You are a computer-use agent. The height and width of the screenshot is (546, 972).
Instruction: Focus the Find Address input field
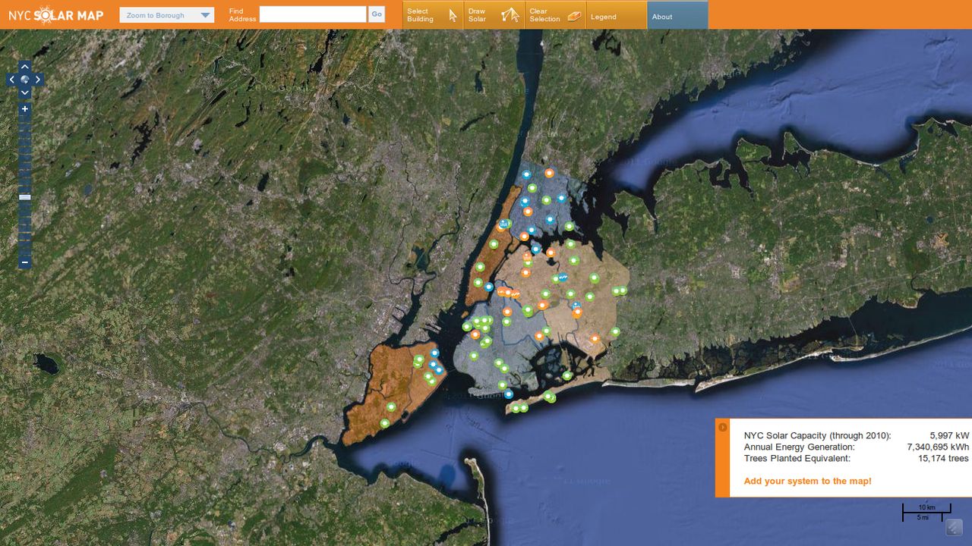coord(313,14)
